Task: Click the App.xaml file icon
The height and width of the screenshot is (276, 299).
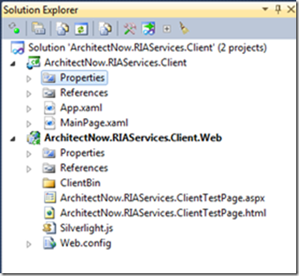Action: click(x=50, y=108)
